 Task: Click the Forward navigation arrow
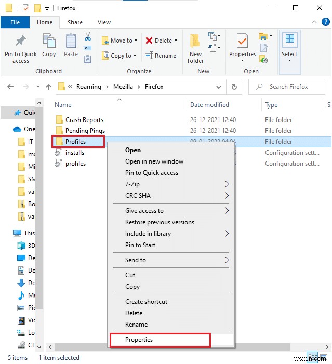[x=26, y=87]
